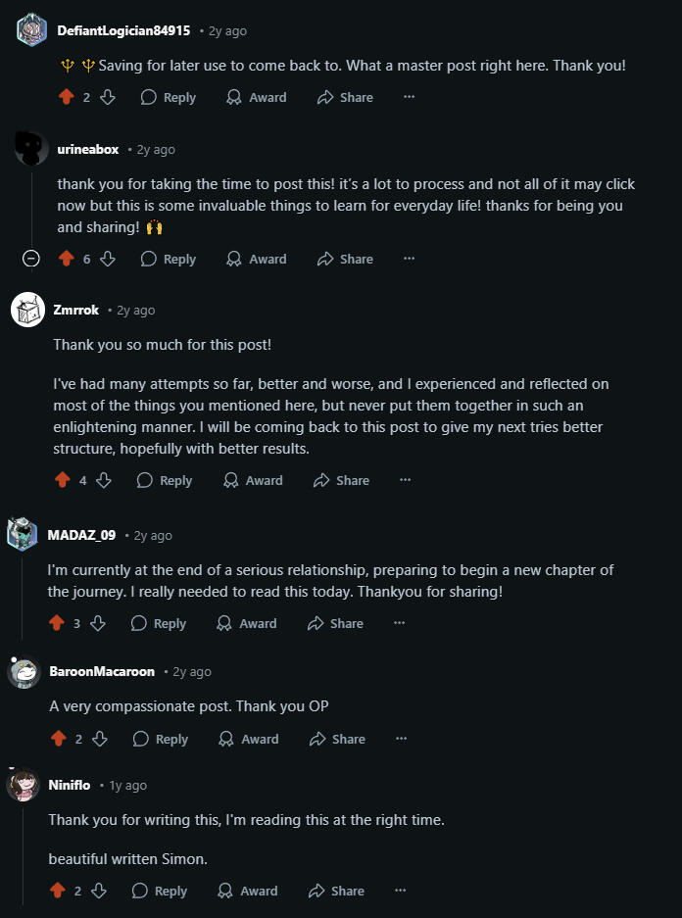Screen dimensions: 682x918
Task: Click the Award icon on Niniflo's comment
Action: pyautogui.click(x=223, y=891)
